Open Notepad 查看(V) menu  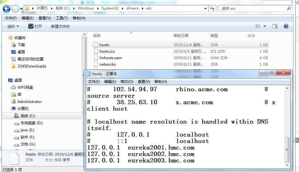tap(144, 82)
